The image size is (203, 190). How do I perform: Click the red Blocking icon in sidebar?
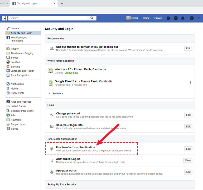(8, 66)
